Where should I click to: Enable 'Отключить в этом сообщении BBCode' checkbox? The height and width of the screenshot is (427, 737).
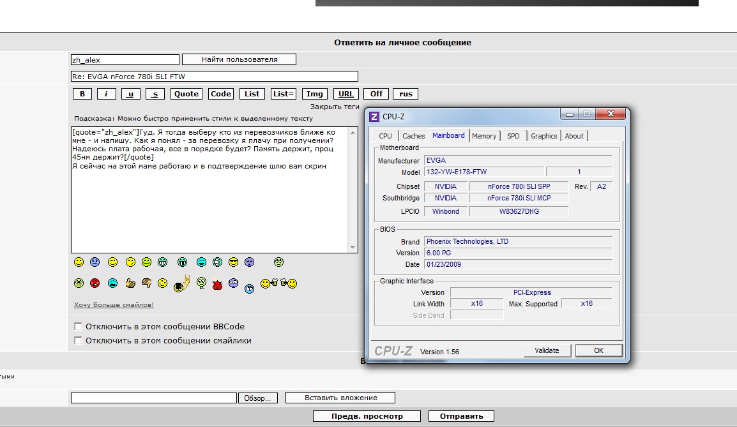point(79,326)
